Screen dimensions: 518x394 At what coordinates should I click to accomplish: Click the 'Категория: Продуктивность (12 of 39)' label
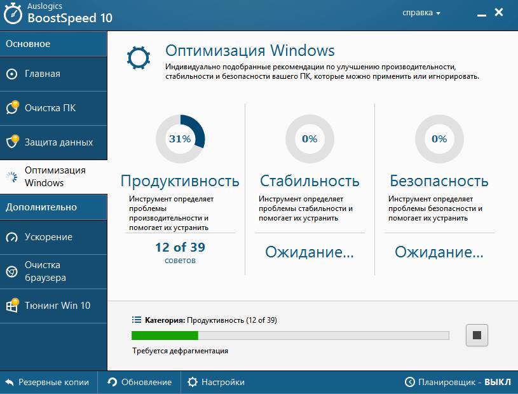pyautogui.click(x=211, y=320)
